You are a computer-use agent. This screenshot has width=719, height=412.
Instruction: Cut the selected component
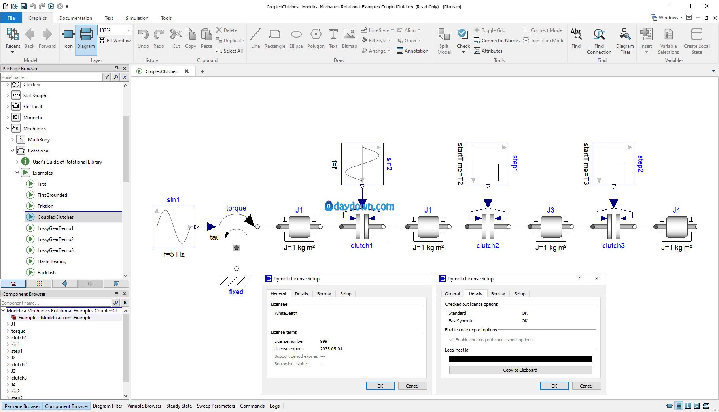click(176, 38)
